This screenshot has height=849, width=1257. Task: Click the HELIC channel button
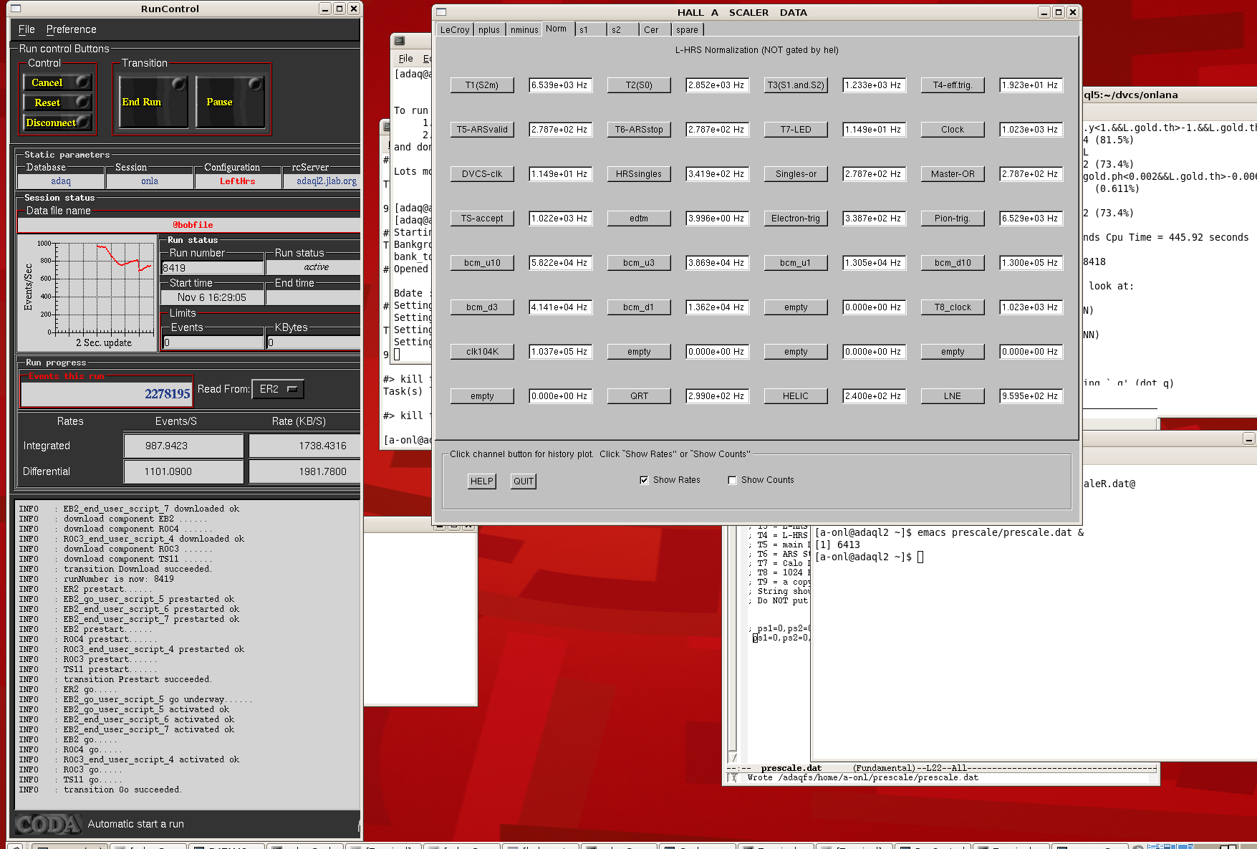coord(796,396)
